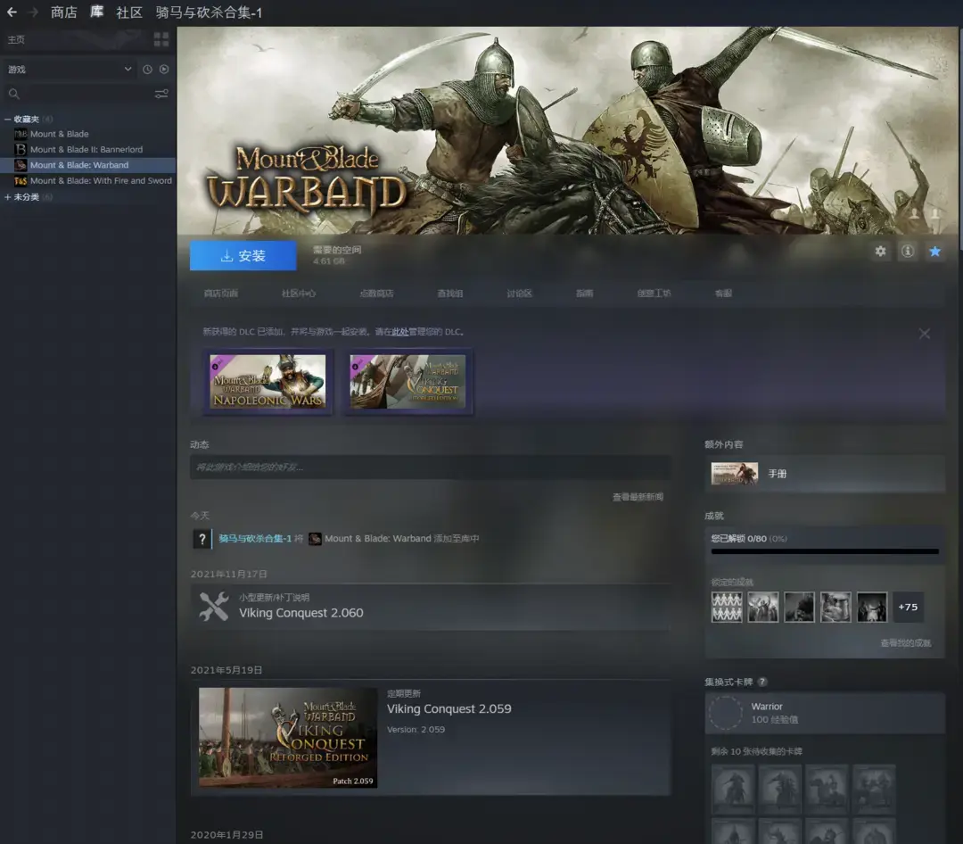Click 查看我的成就 link
Screen dimensions: 963x844
coord(905,643)
